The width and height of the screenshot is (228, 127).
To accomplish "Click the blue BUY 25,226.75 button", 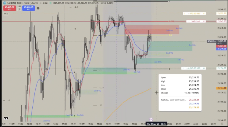I will (x=28, y=8).
